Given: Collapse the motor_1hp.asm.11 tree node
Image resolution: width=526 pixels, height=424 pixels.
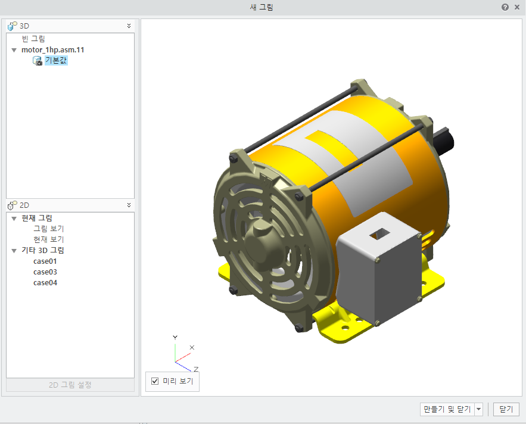Looking at the screenshot, I should coord(14,50).
